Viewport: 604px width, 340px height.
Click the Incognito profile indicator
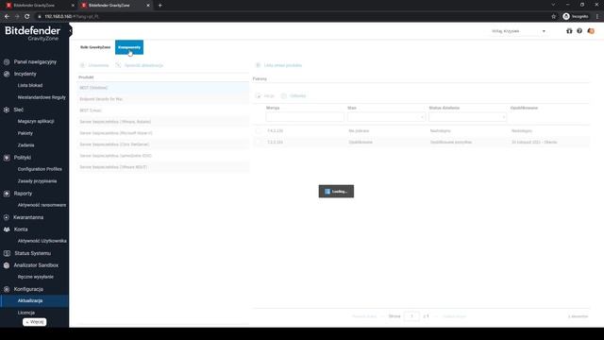576,16
